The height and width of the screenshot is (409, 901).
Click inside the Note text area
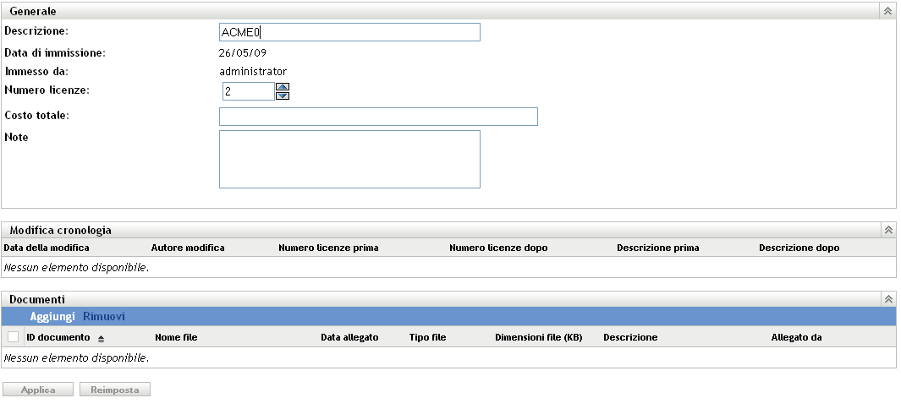pos(349,159)
